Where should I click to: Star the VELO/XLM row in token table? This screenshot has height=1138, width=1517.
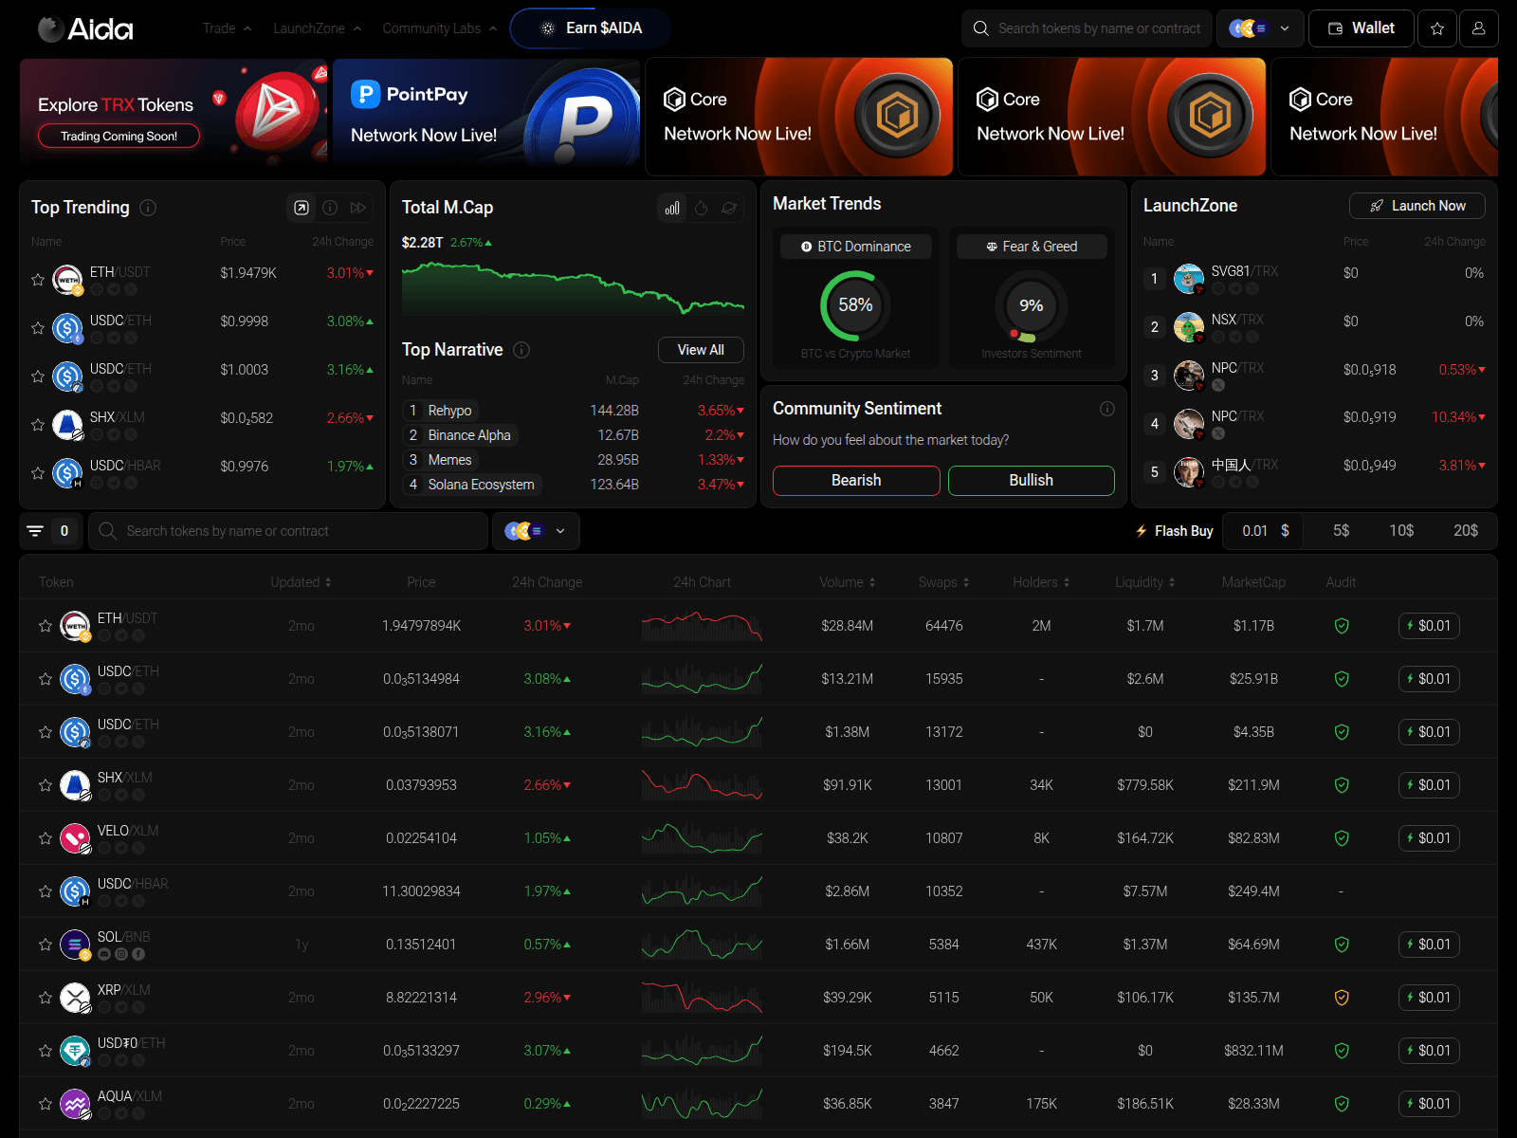tap(46, 838)
